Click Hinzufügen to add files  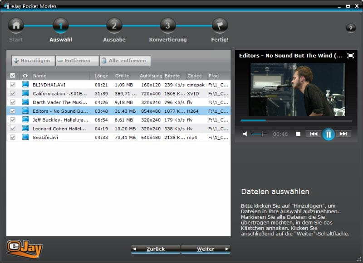32,60
